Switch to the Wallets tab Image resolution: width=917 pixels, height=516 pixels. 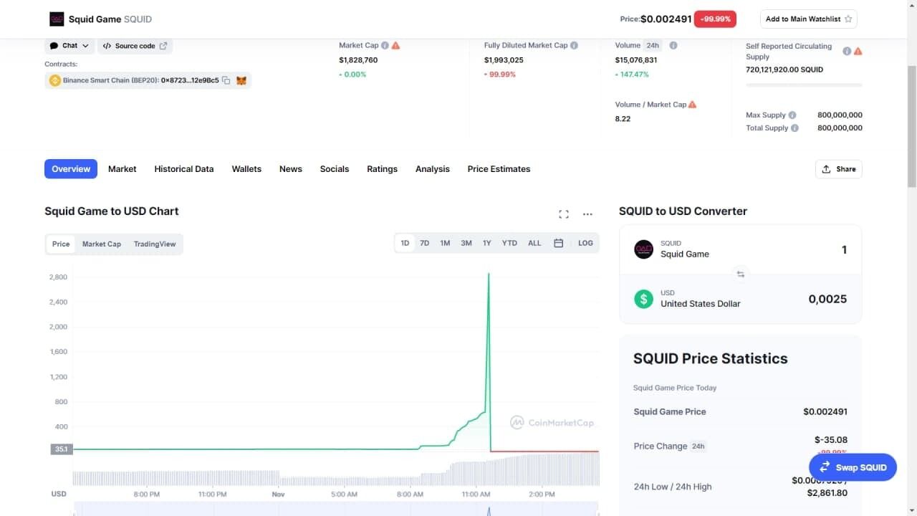(246, 169)
